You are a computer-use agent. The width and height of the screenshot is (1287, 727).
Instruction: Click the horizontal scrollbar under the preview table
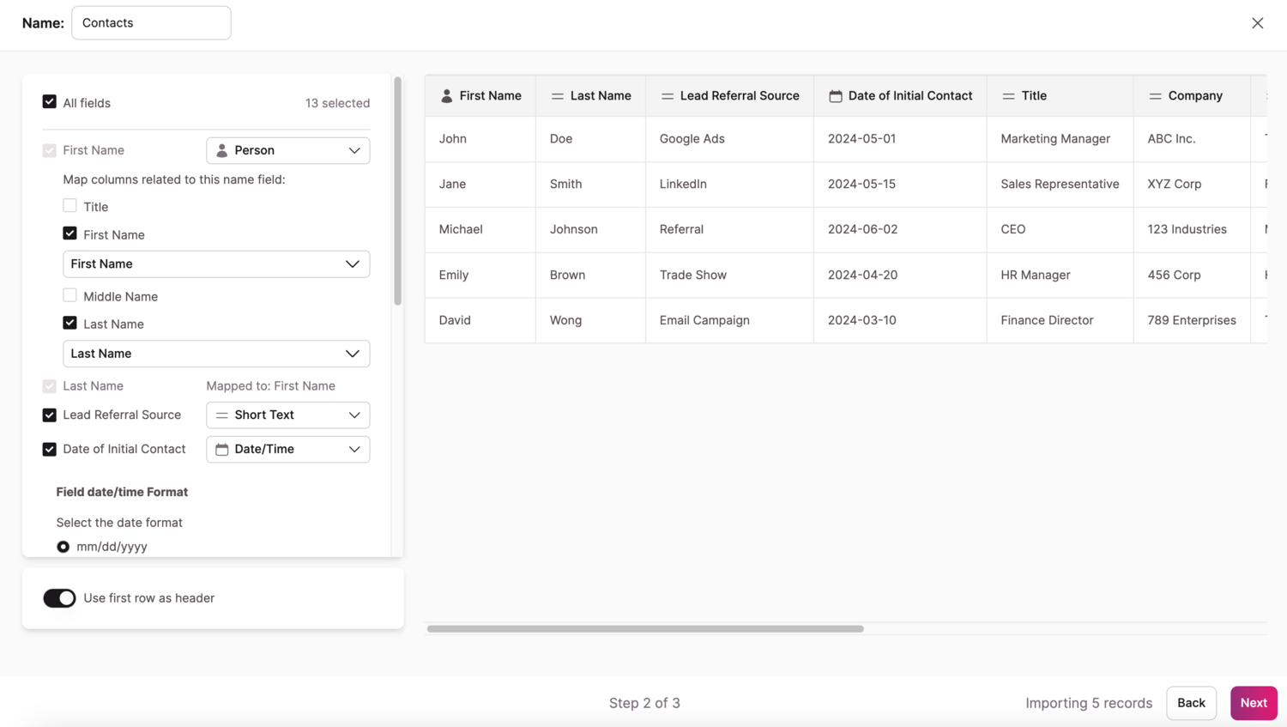point(645,629)
